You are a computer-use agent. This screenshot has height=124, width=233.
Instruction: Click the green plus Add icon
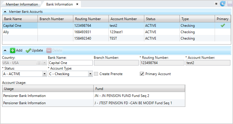click(x=13, y=50)
